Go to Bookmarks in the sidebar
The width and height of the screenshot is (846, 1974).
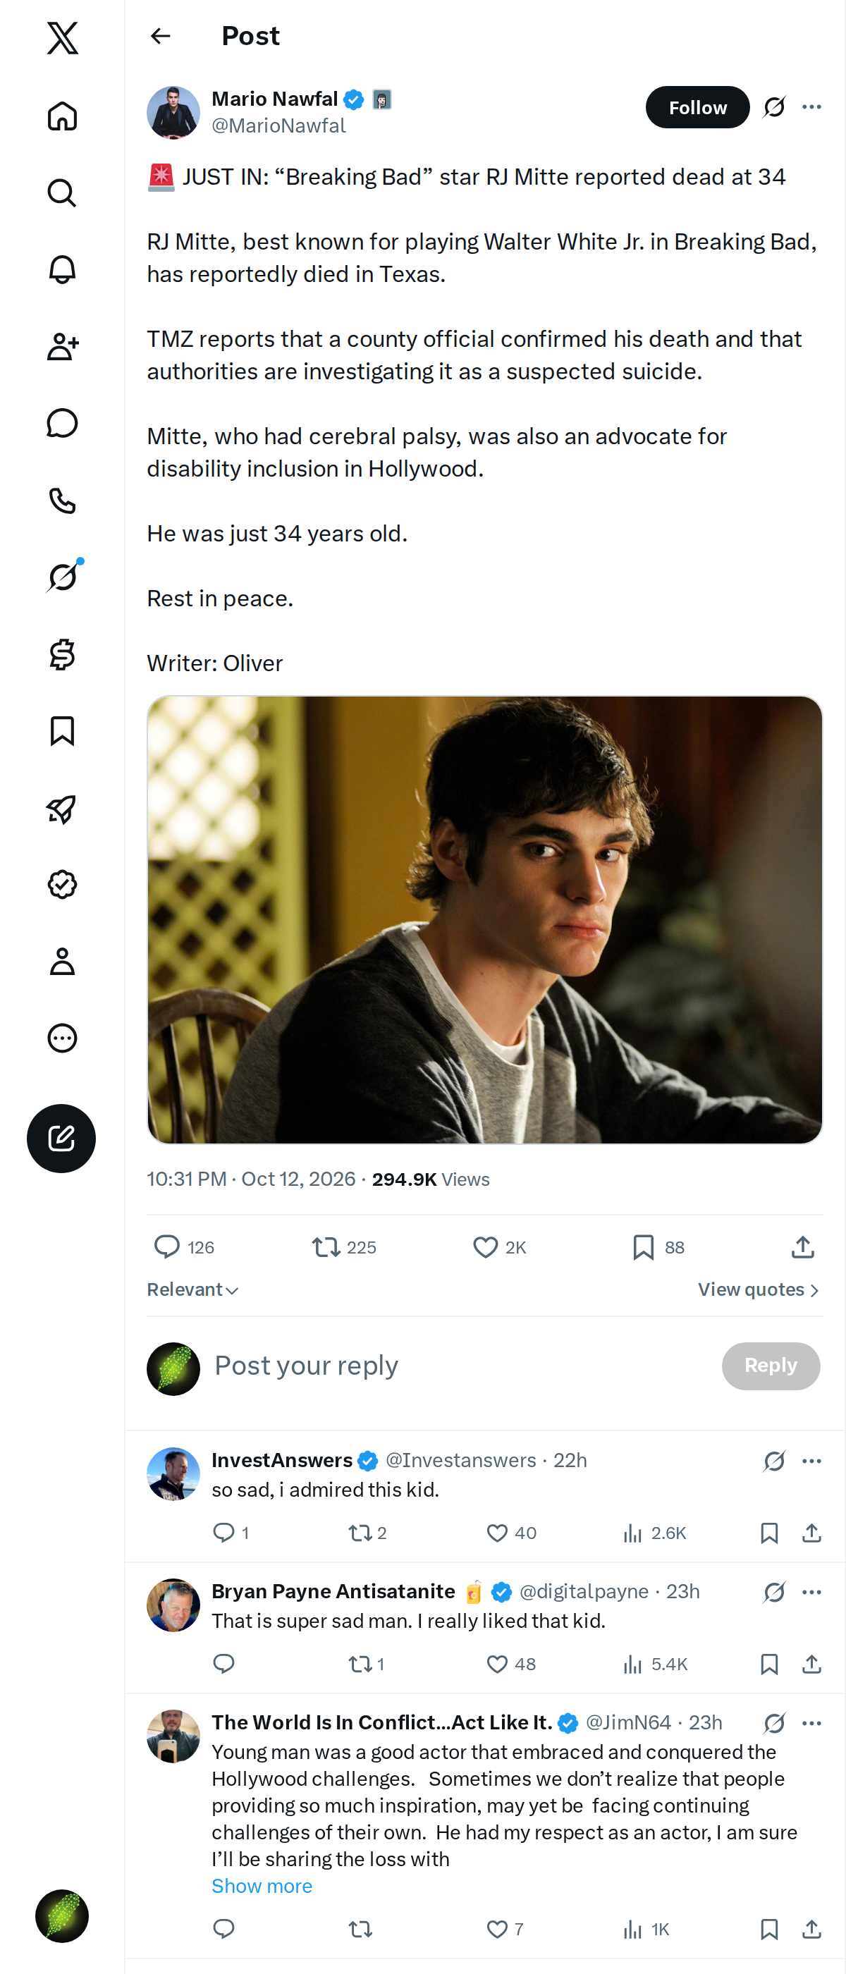click(x=62, y=731)
